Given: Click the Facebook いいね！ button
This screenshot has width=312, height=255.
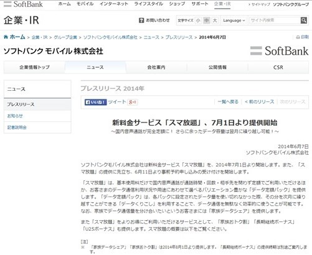Looking at the screenshot, I should click(x=96, y=102).
